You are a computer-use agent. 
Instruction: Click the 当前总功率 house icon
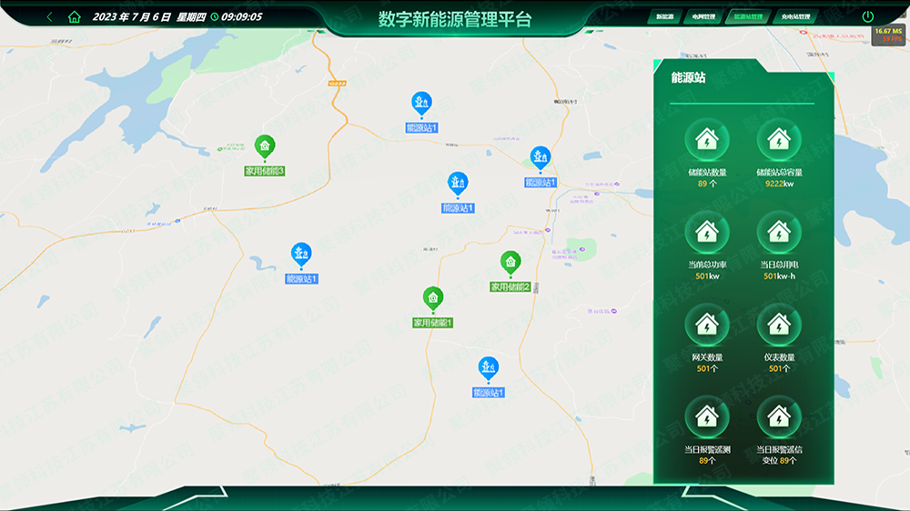[x=707, y=233]
